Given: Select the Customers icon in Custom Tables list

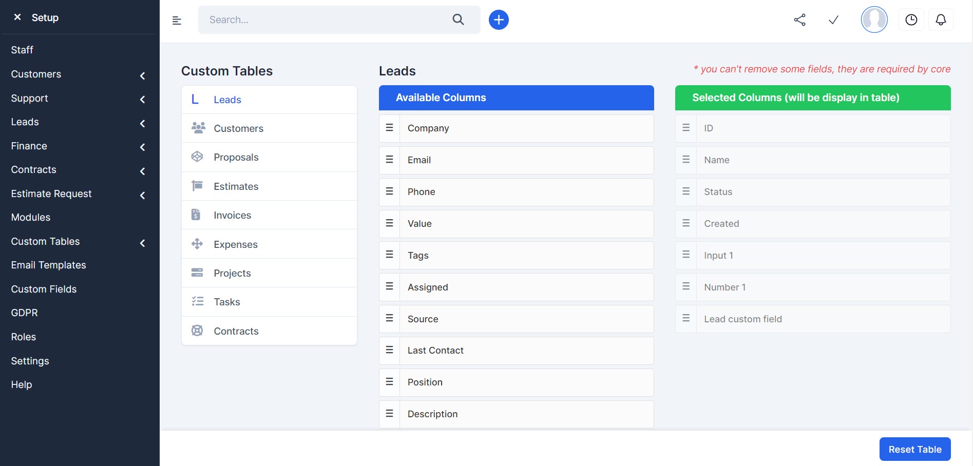Looking at the screenshot, I should click(197, 128).
